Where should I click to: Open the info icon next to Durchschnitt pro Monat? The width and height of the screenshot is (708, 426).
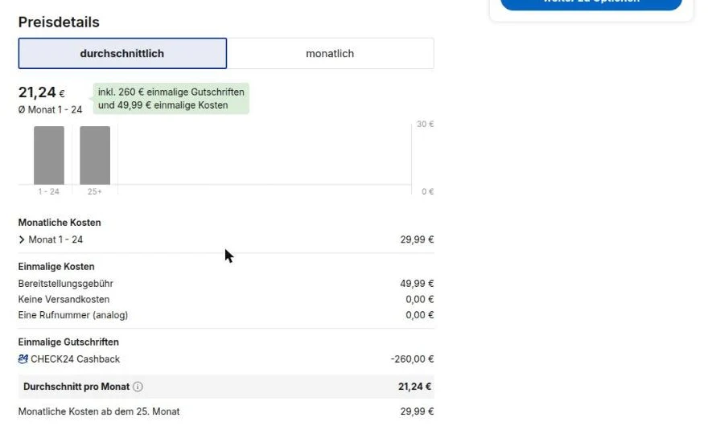click(x=138, y=387)
